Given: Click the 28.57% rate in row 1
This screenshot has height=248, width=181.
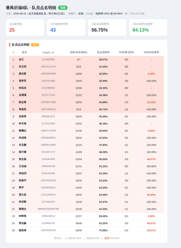Looking at the screenshot, I should click(x=103, y=60).
